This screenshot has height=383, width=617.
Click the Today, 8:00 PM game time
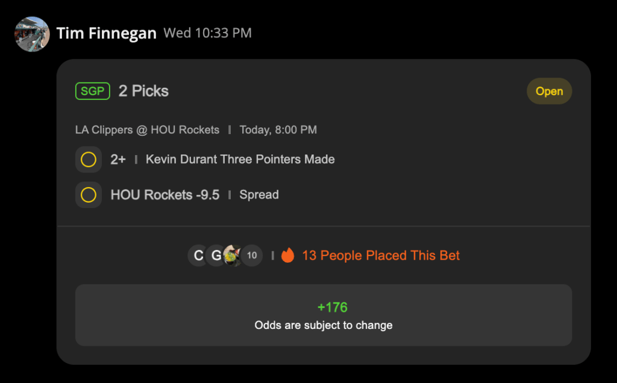point(278,130)
